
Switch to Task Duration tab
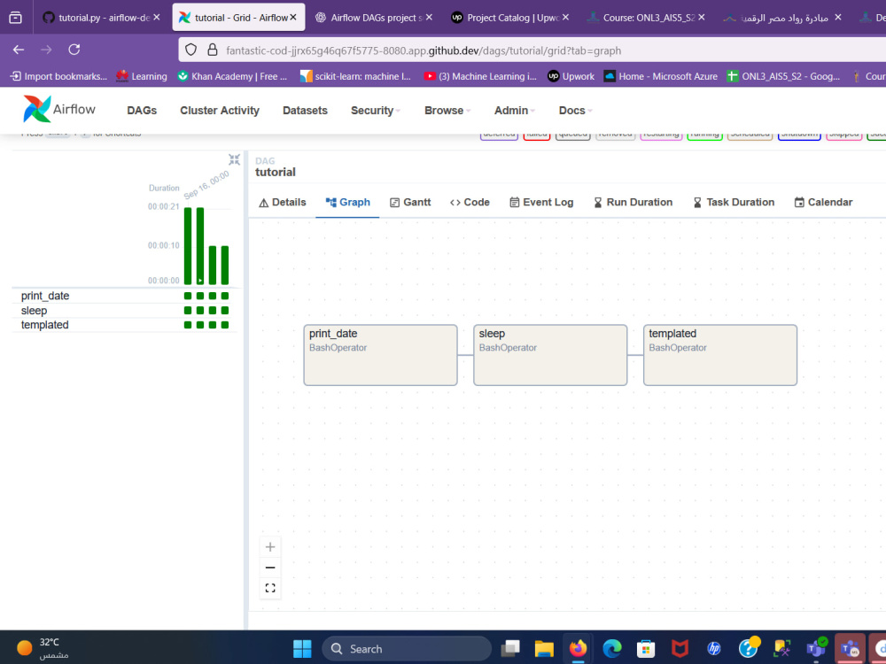pyautogui.click(x=734, y=202)
